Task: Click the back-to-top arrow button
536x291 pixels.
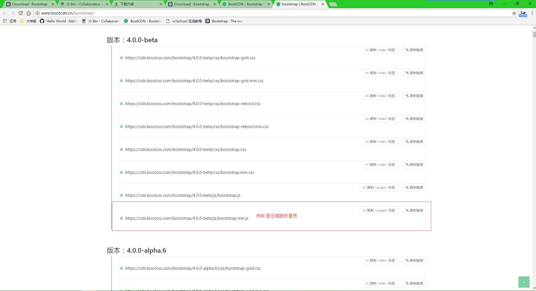Action: tap(524, 282)
